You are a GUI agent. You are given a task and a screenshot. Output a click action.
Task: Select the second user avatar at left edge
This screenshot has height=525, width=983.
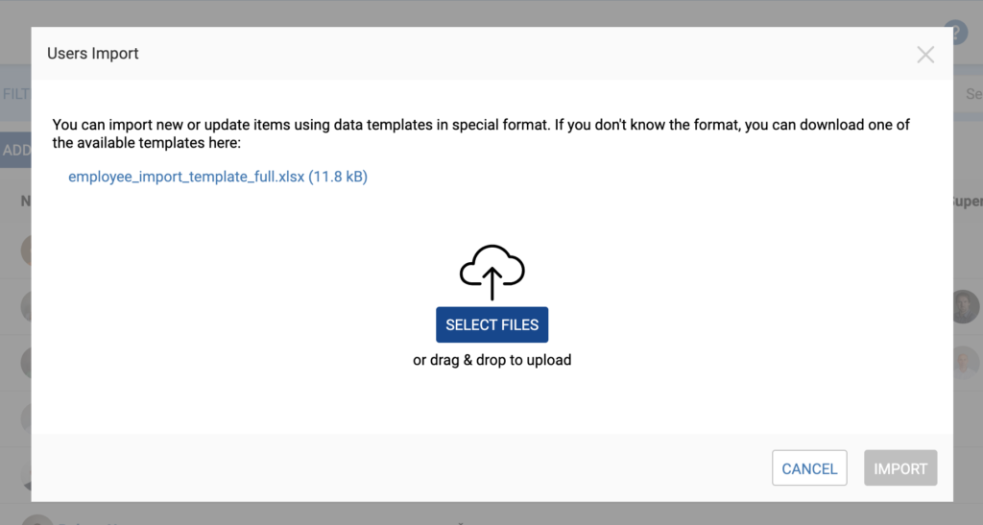[x=26, y=307]
